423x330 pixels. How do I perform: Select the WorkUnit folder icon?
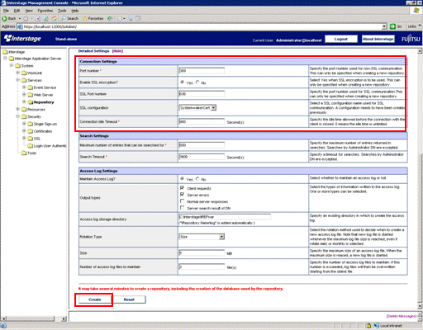tap(24, 73)
